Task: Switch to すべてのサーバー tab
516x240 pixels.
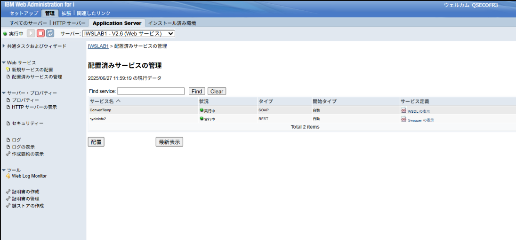Action: [x=28, y=23]
